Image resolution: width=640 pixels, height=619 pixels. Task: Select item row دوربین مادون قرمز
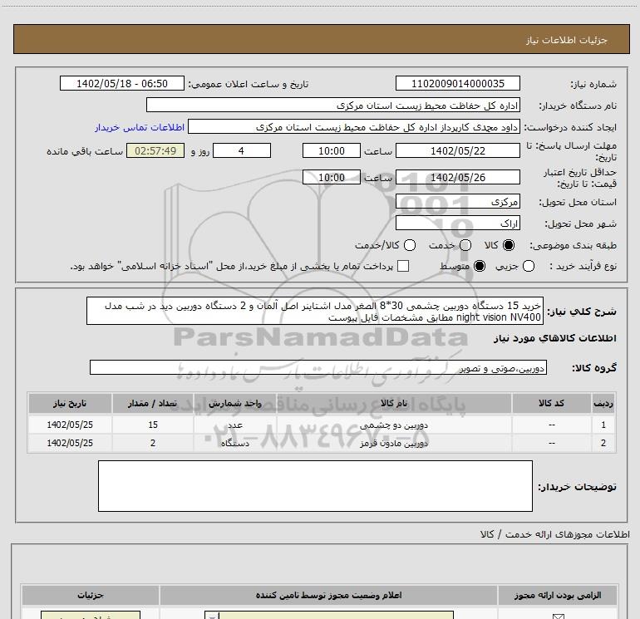click(x=321, y=443)
